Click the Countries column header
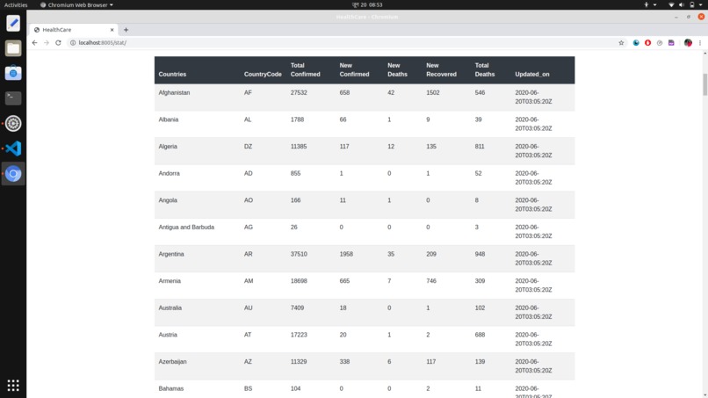Screen dimensions: 708x398 pyautogui.click(x=172, y=74)
